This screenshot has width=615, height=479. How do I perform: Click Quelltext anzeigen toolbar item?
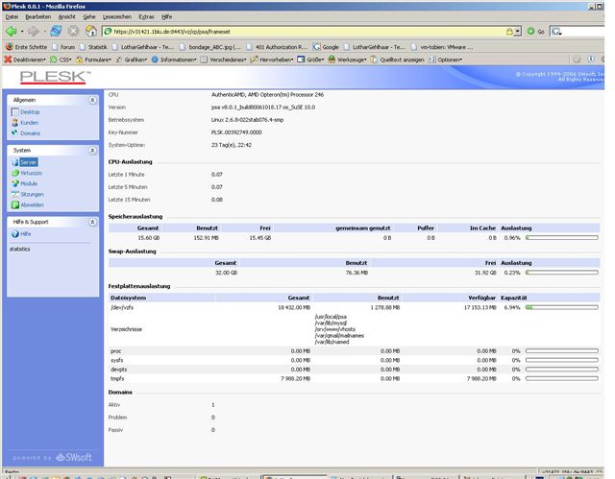coord(397,60)
